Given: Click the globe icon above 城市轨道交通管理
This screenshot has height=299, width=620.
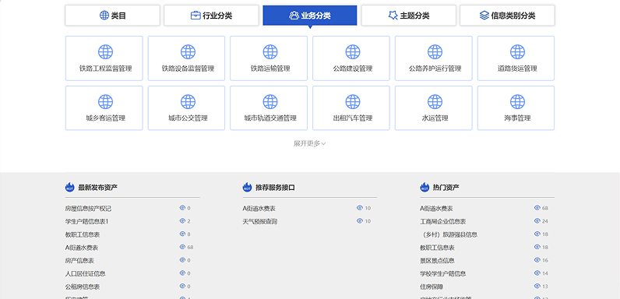Looking at the screenshot, I should tap(270, 102).
